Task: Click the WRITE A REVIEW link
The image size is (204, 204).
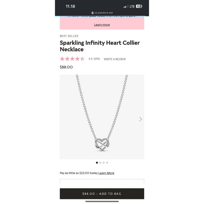Action: [114, 59]
